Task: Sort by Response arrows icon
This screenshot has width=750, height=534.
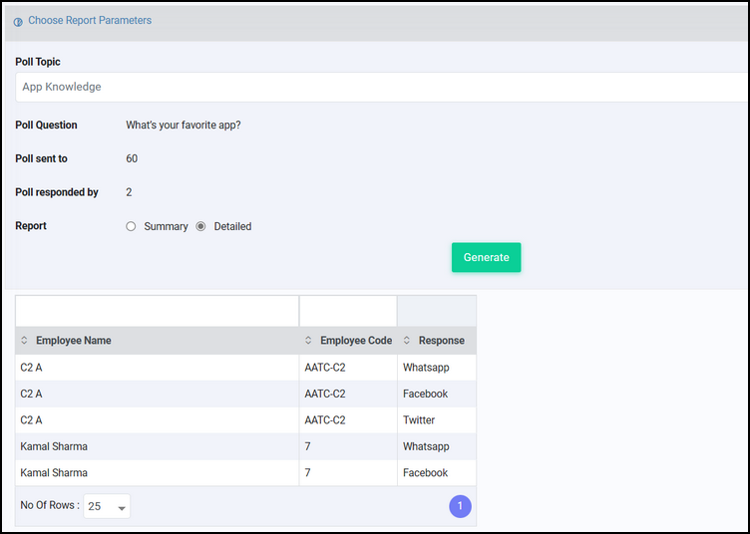Action: click(x=407, y=340)
